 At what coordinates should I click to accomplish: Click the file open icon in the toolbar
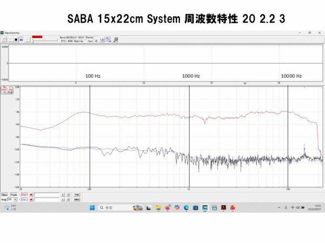4,39
